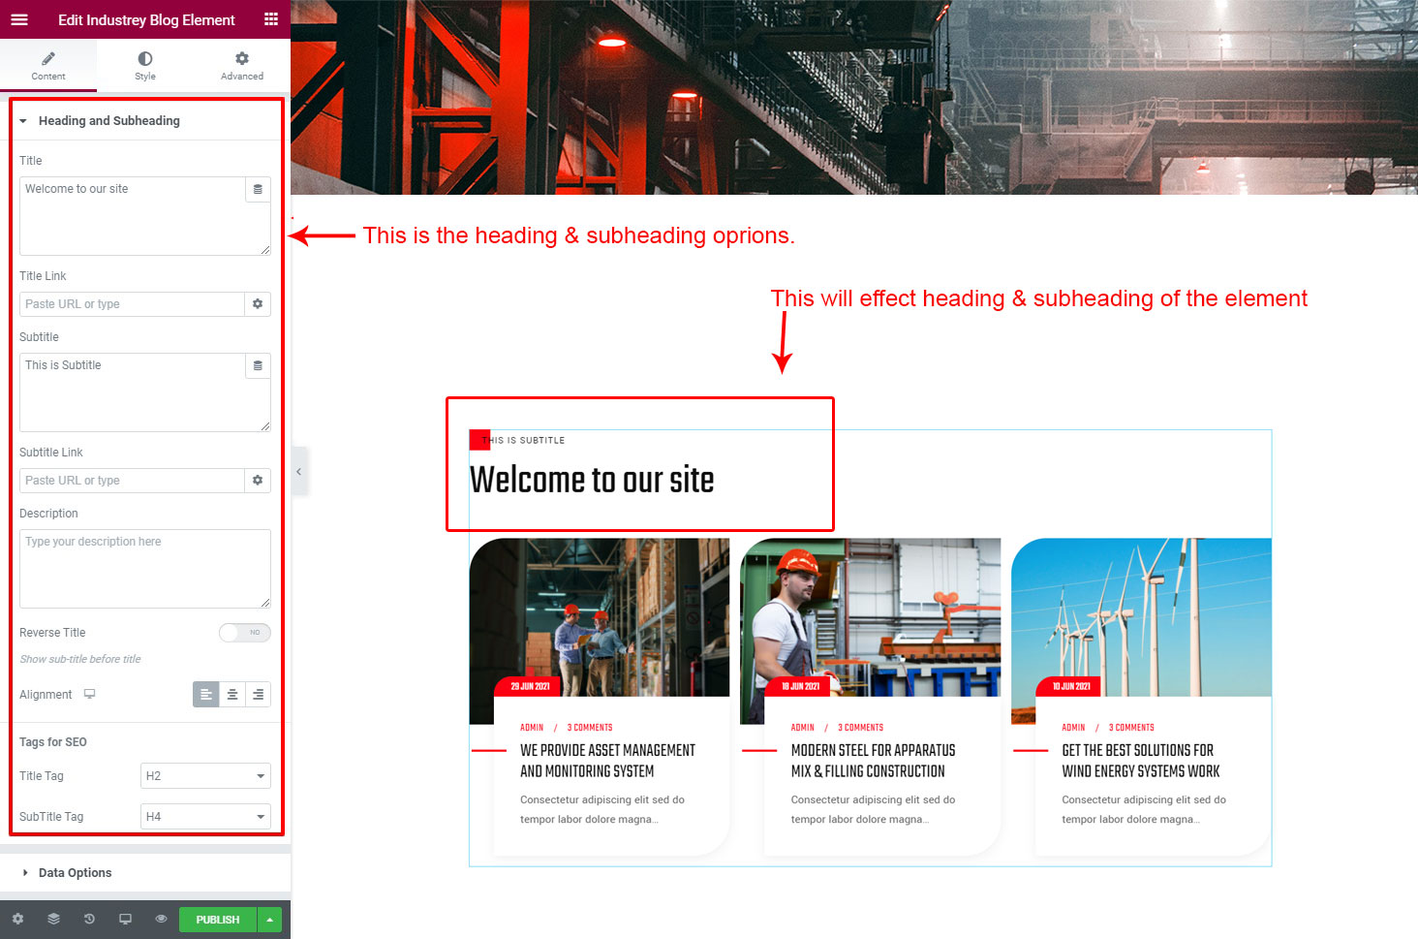Click dynamic tags icon in Title field

click(258, 190)
